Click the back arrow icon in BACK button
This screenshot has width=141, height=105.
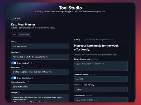14,19
